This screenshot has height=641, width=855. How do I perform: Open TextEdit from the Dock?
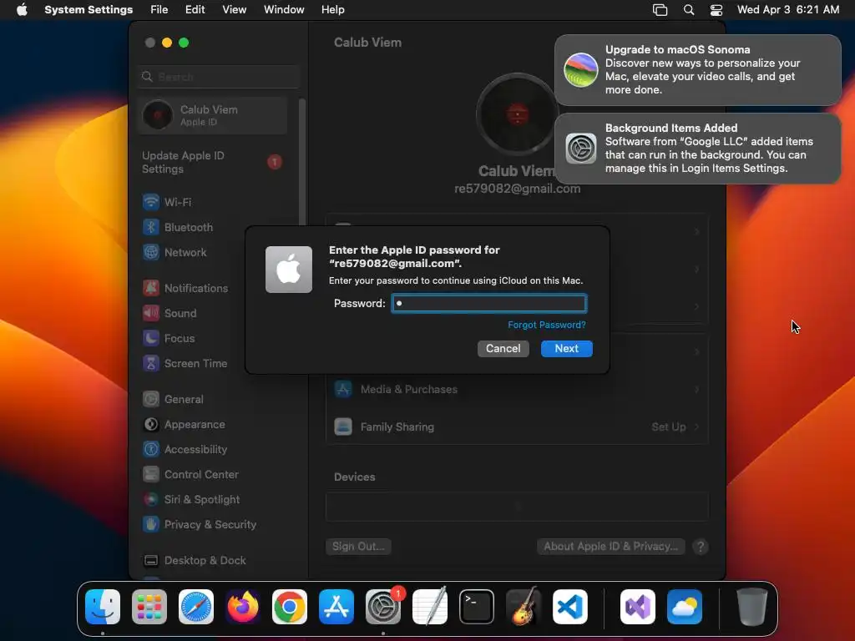(430, 607)
